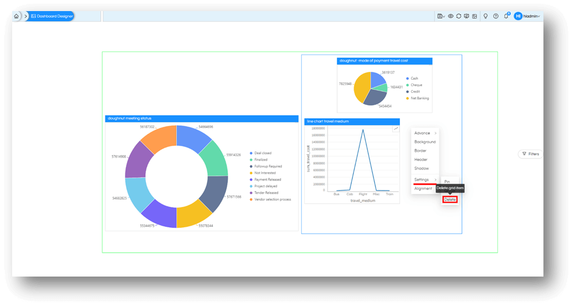Image resolution: width=572 pixels, height=304 pixels.
Task: Toggle Project delayed legend entry
Action: tap(264, 186)
